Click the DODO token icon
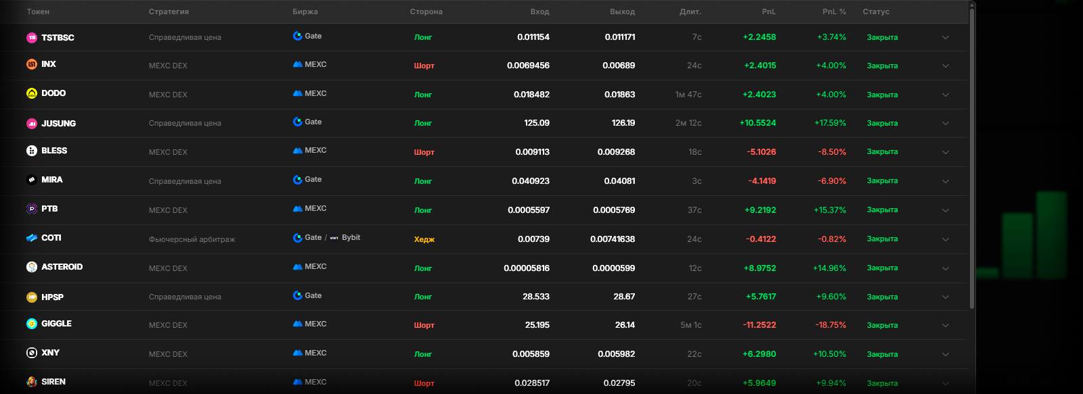The width and height of the screenshot is (1083, 394). coord(32,93)
